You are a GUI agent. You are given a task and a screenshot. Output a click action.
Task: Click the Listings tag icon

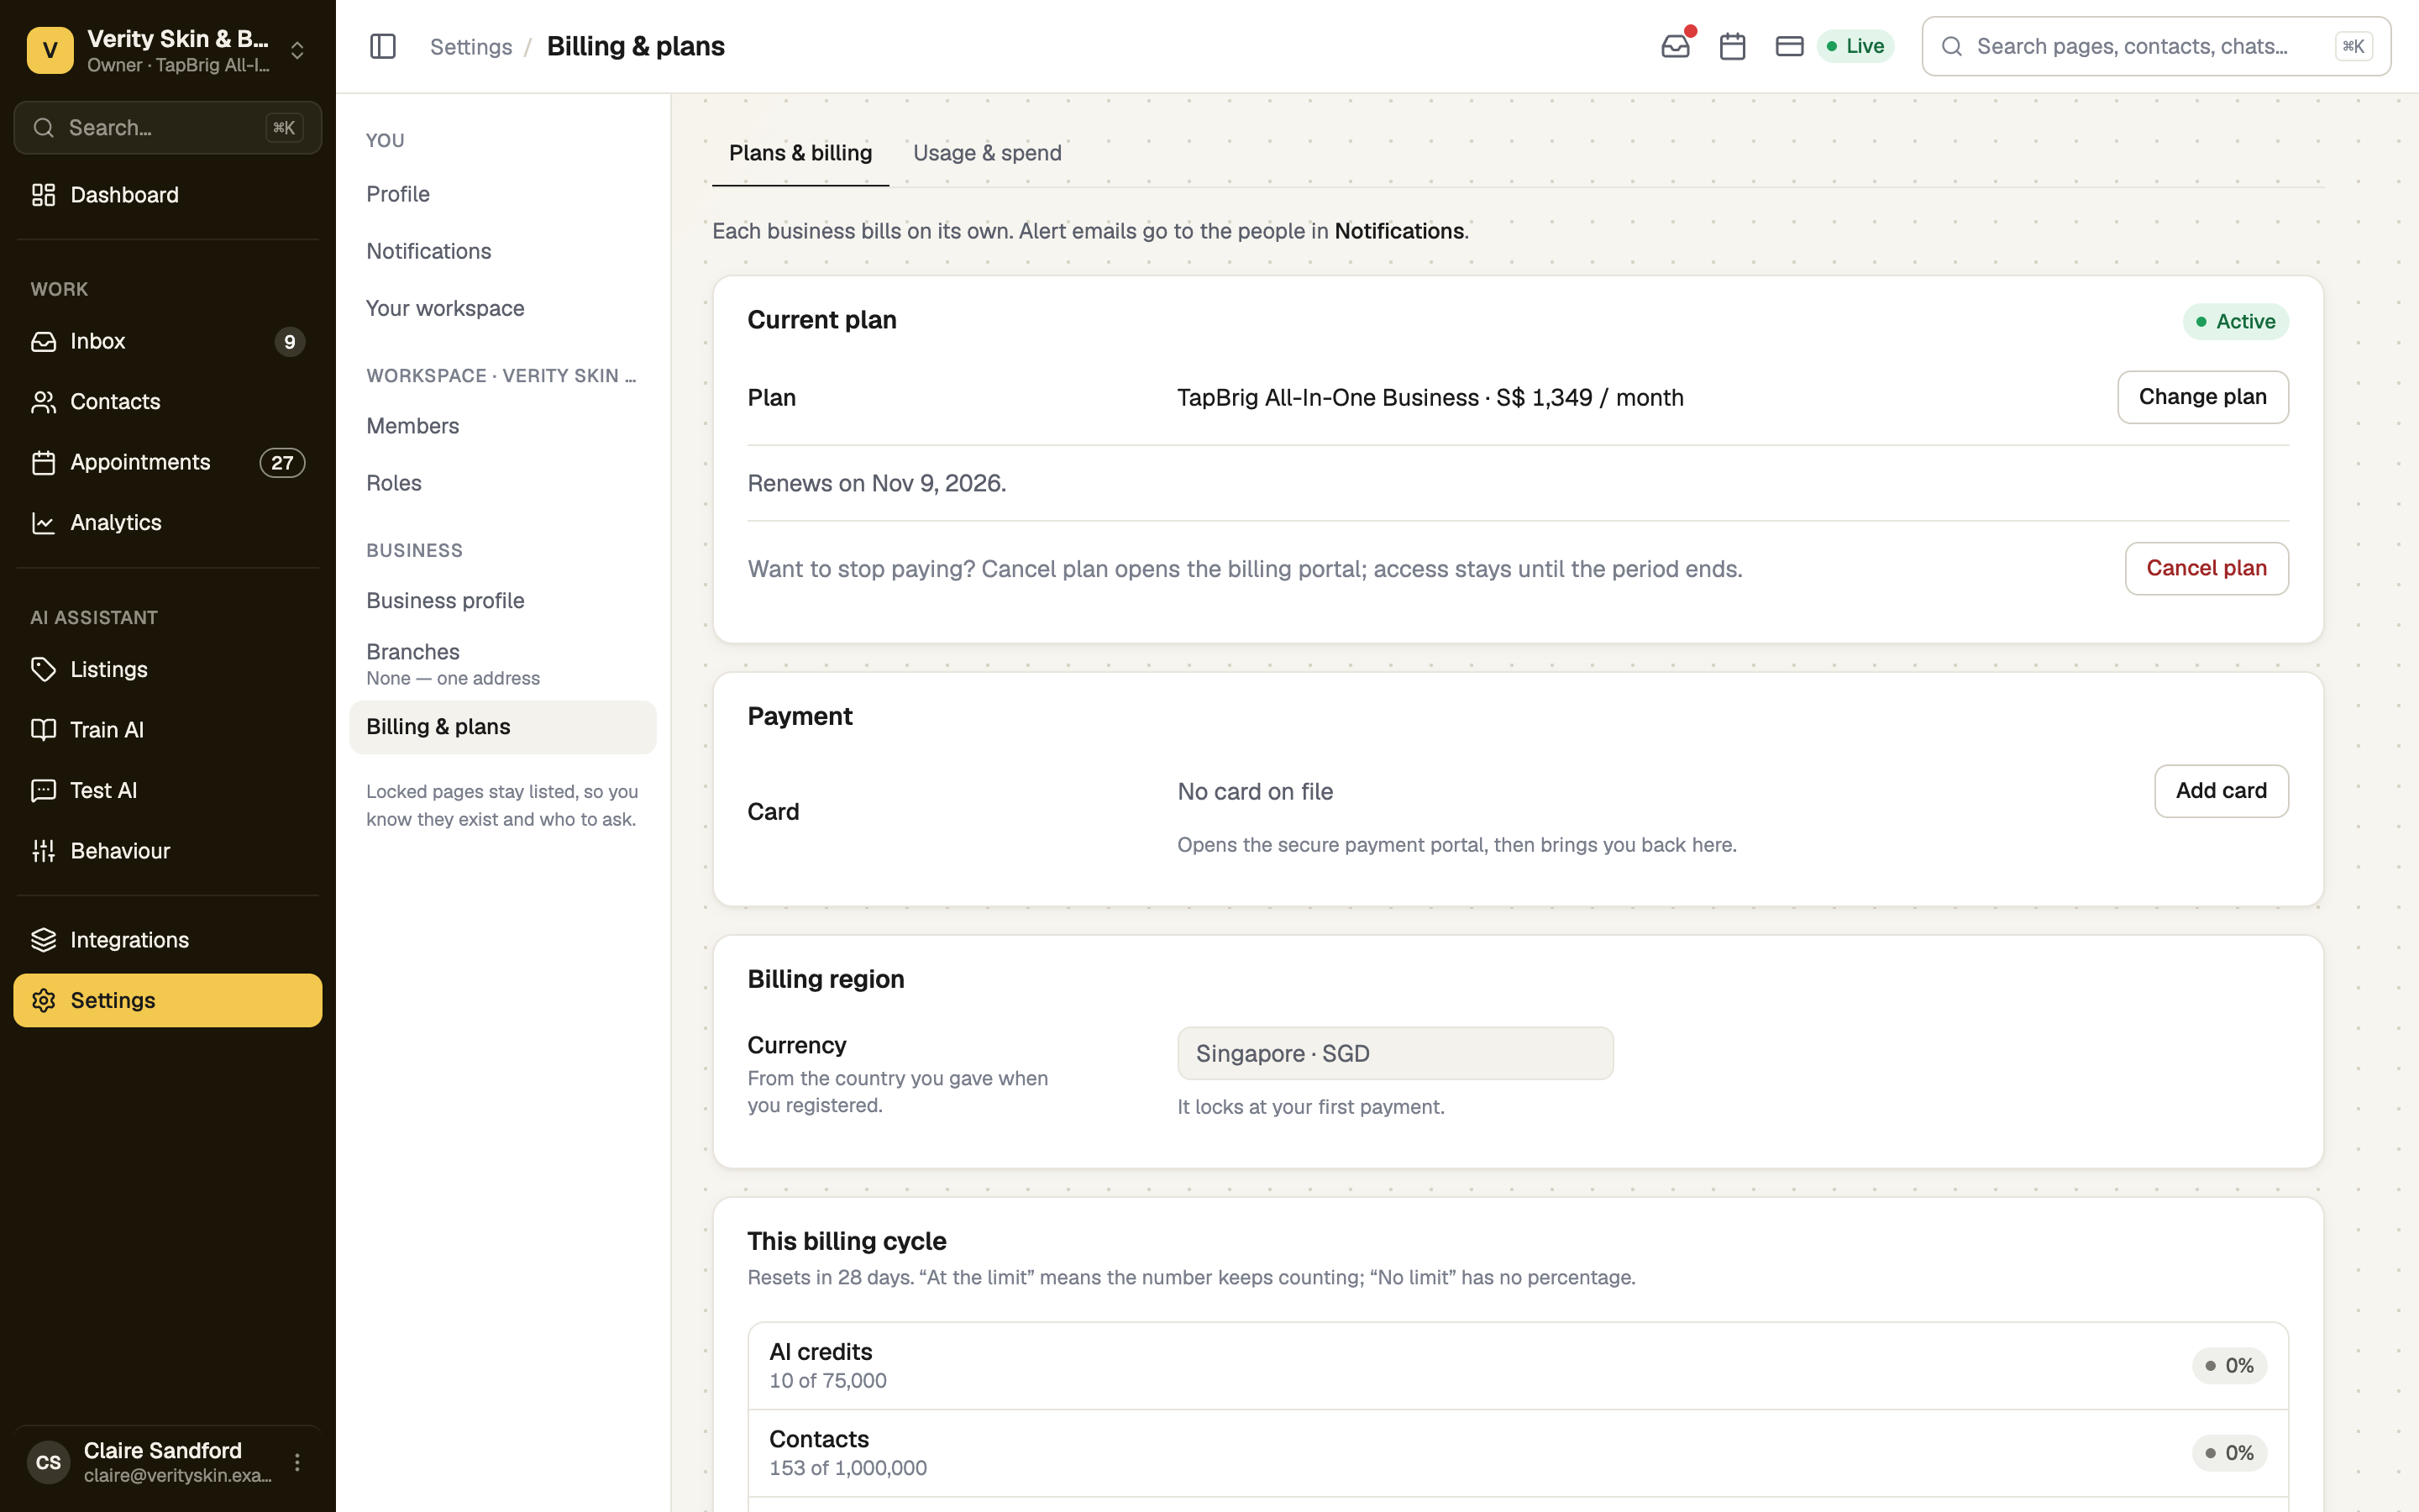[43, 670]
